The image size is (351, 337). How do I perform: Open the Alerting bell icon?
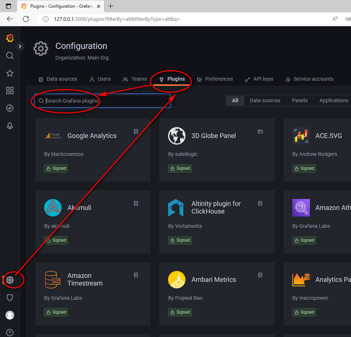click(x=10, y=126)
